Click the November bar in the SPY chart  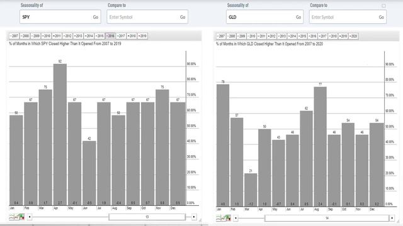(162, 148)
